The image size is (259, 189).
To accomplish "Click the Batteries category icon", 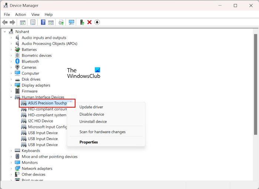I will (x=17, y=49).
